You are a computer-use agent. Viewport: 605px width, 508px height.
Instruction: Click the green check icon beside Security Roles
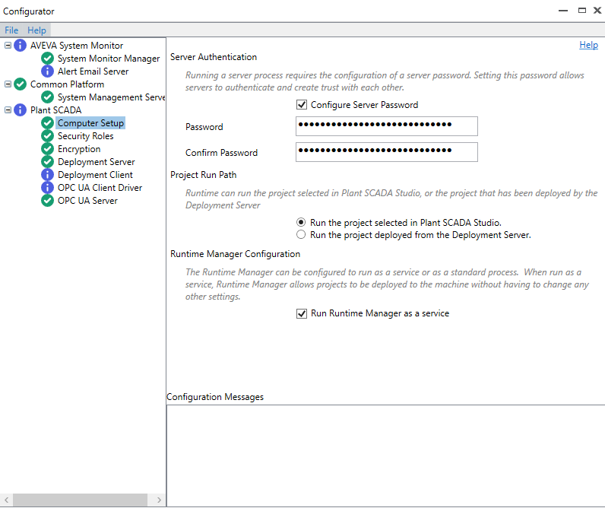point(48,136)
